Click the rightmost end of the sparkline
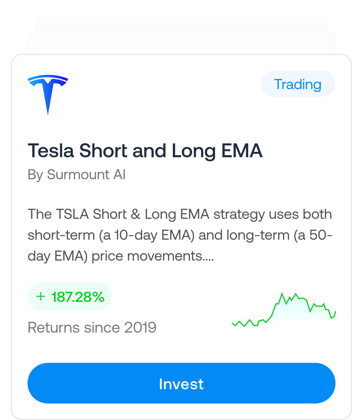The width and height of the screenshot is (363, 420). pyautogui.click(x=336, y=312)
